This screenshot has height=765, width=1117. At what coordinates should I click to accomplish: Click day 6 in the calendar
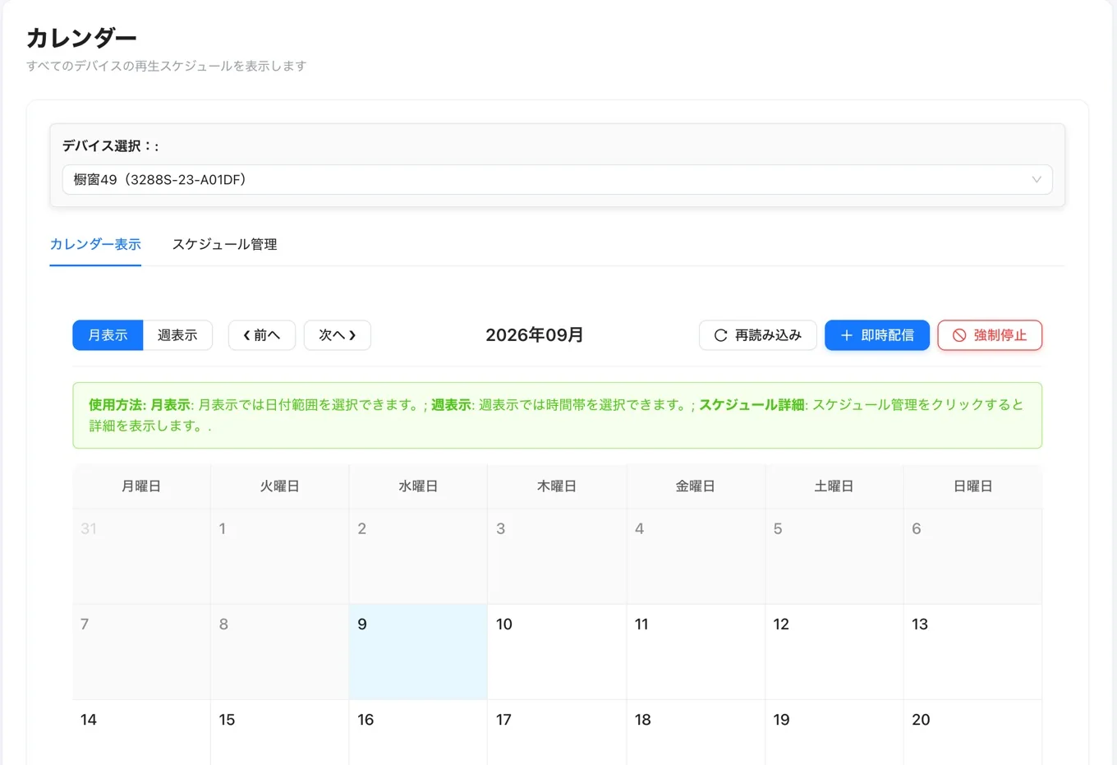click(x=972, y=556)
